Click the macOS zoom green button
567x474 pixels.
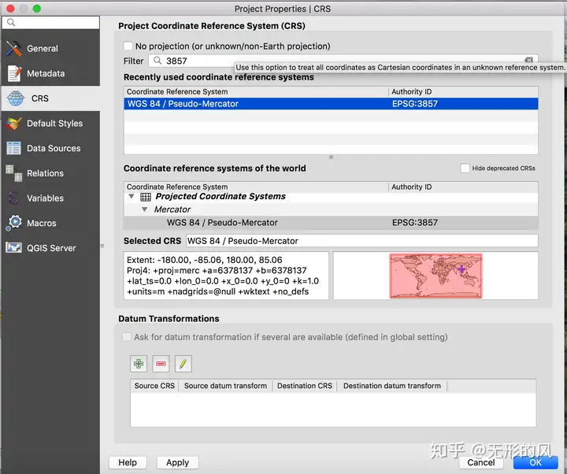pyautogui.click(x=36, y=9)
